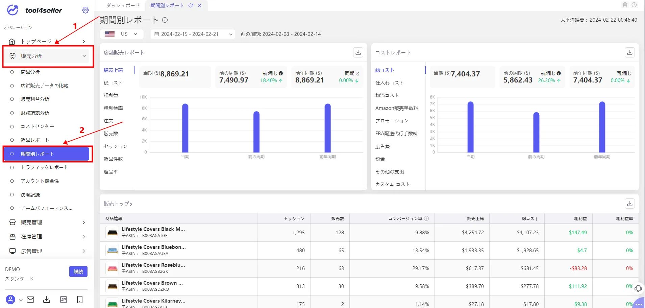Click the clock history icon at top right

pyautogui.click(x=634, y=5)
